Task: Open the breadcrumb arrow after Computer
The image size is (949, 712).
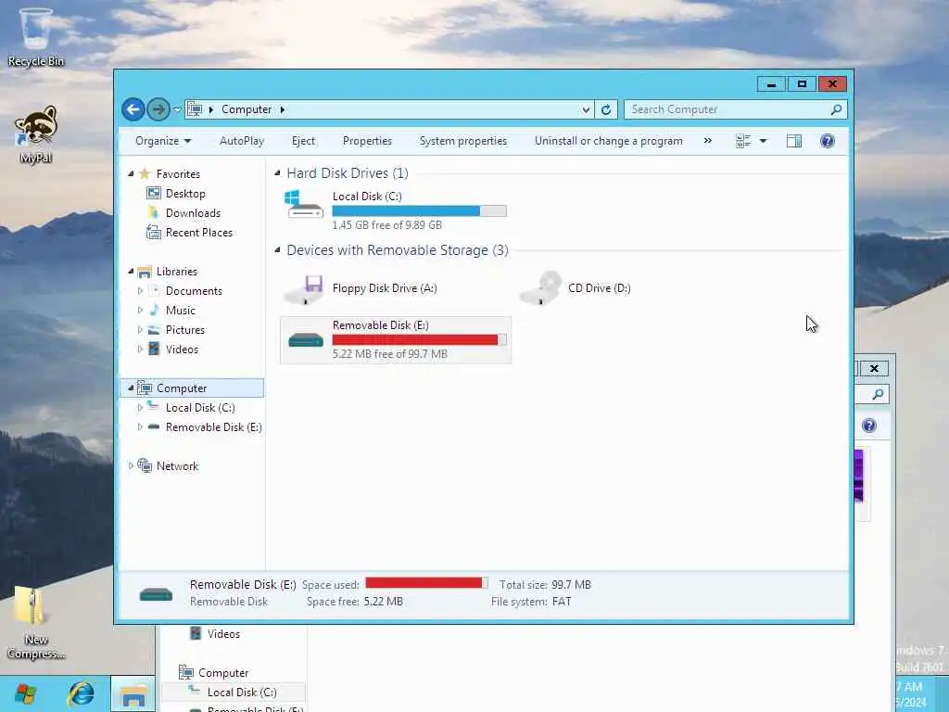Action: coord(282,109)
